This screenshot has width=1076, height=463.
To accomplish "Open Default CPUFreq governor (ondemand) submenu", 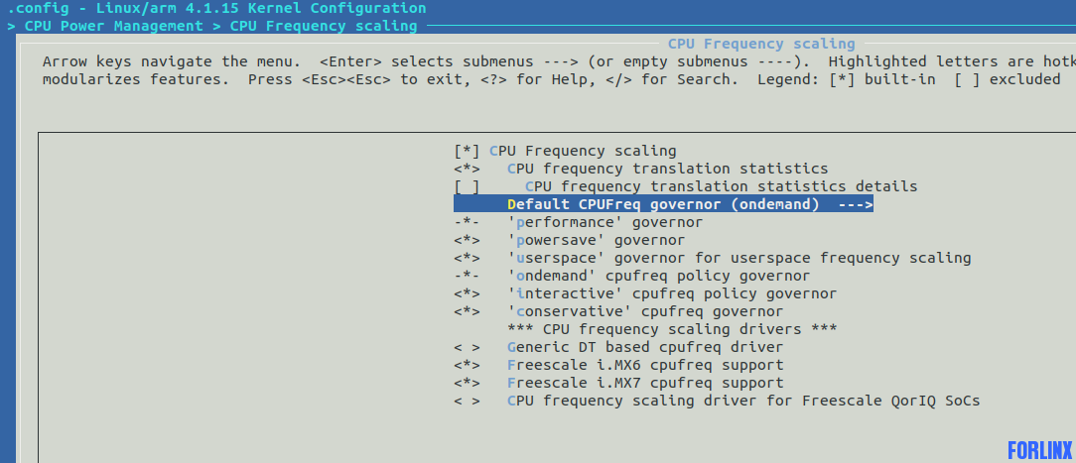I will coord(663,204).
